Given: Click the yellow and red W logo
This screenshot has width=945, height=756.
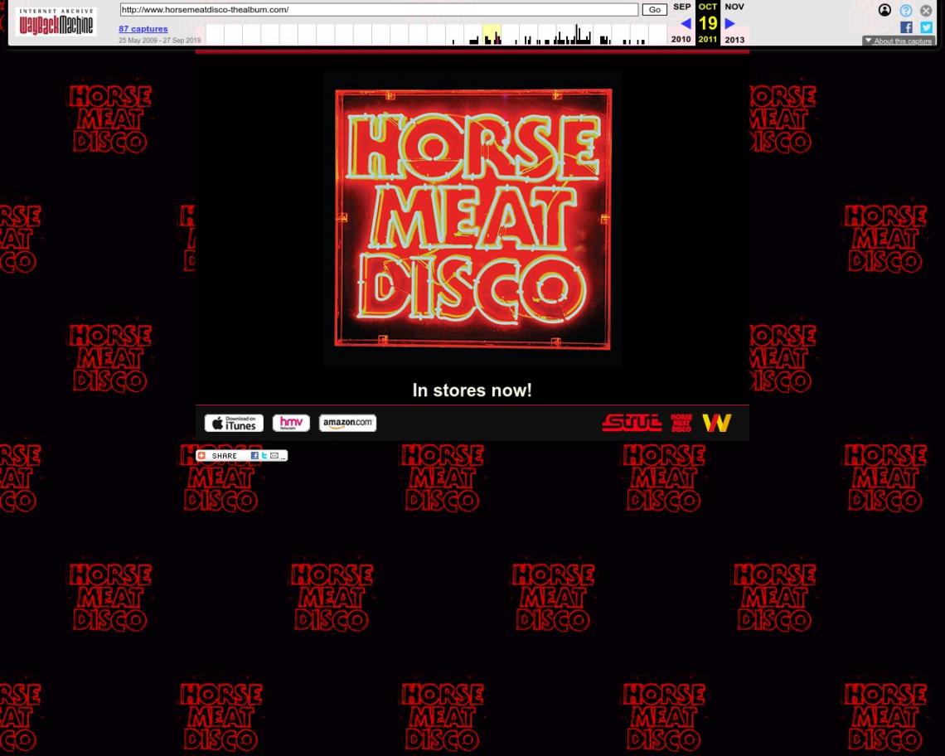Looking at the screenshot, I should click(x=716, y=424).
